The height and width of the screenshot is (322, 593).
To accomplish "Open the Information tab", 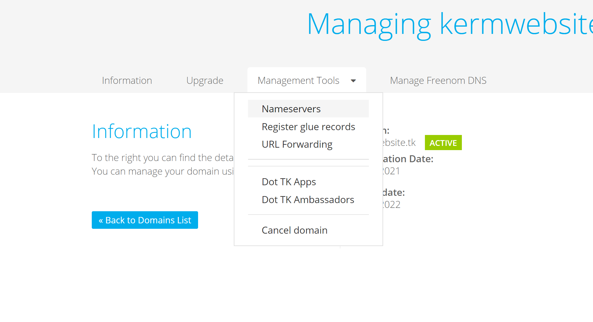I will [127, 80].
